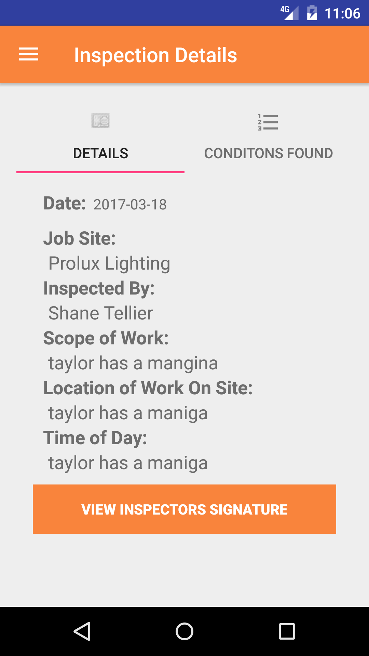Tap the Details magnifier document icon
This screenshot has height=656, width=369.
pyautogui.click(x=100, y=121)
